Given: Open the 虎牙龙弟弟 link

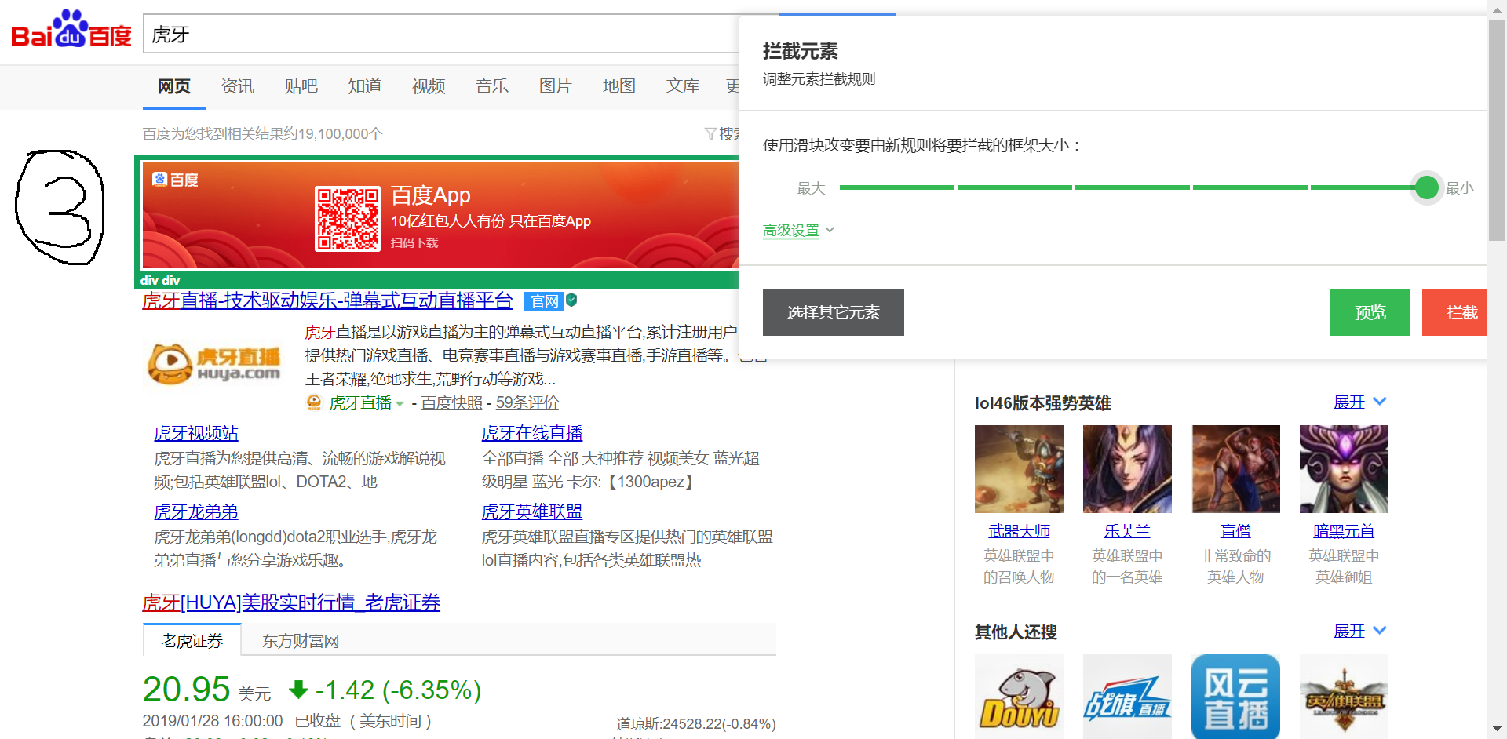Looking at the screenshot, I should 196,511.
